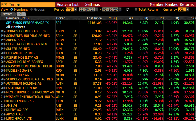This screenshot has height=121, width=196.
Task: Sort by the -4Q column header
Action: click(130, 18)
